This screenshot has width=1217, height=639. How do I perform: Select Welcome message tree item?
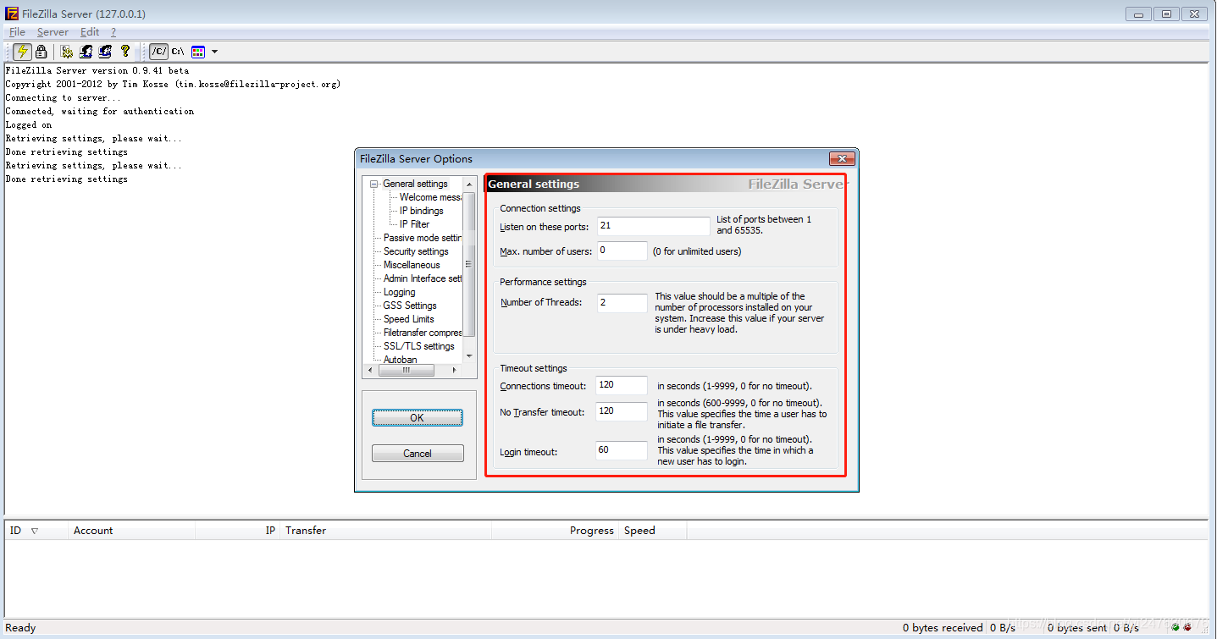pyautogui.click(x=430, y=197)
